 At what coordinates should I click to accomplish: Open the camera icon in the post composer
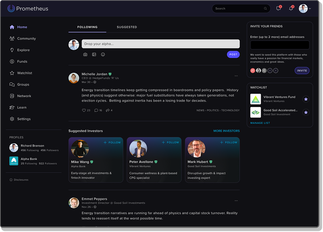[85, 54]
